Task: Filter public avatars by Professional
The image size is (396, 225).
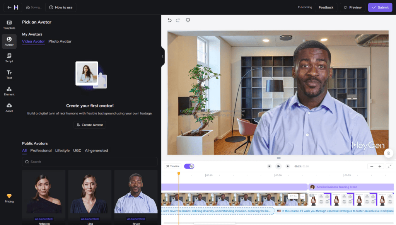Action: [41, 150]
